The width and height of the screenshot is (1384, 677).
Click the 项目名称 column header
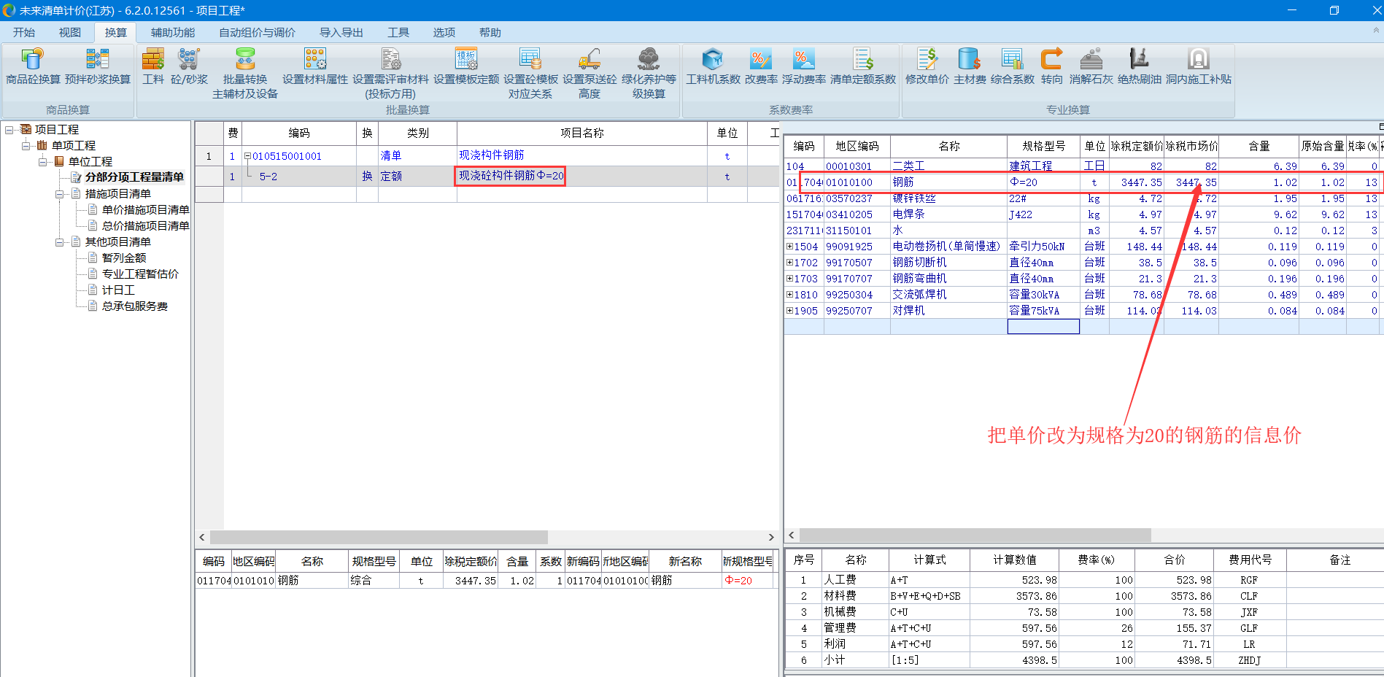pos(582,133)
